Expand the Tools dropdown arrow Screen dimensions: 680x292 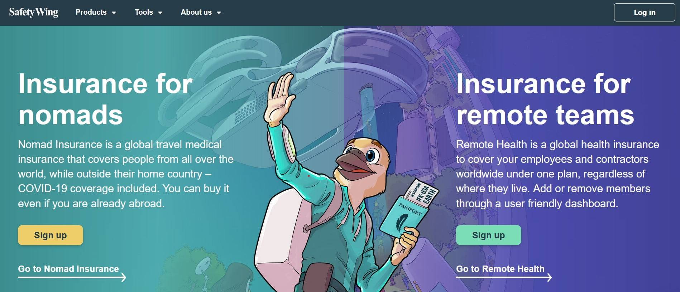point(160,13)
